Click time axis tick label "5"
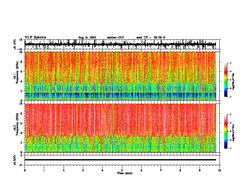 pos(122,170)
